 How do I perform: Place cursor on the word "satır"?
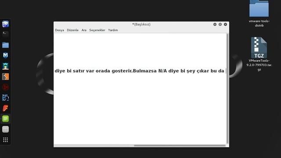79,71
